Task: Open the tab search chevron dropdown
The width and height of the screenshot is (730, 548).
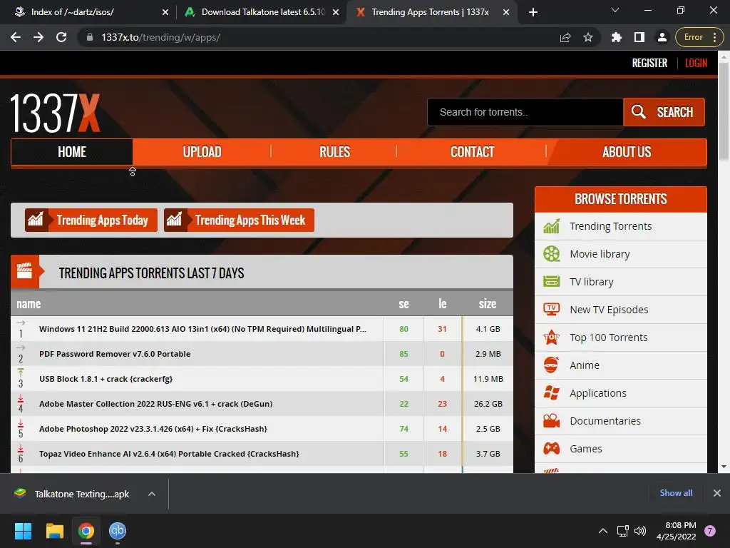Action: click(x=615, y=10)
